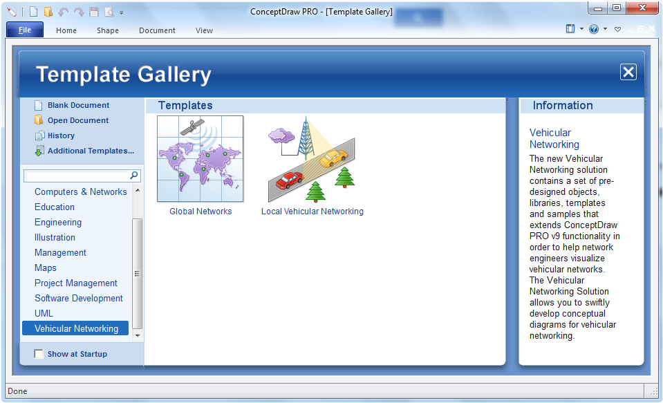663x403 pixels.
Task: Open quick access toolbar customize dropdown
Action: [122, 12]
